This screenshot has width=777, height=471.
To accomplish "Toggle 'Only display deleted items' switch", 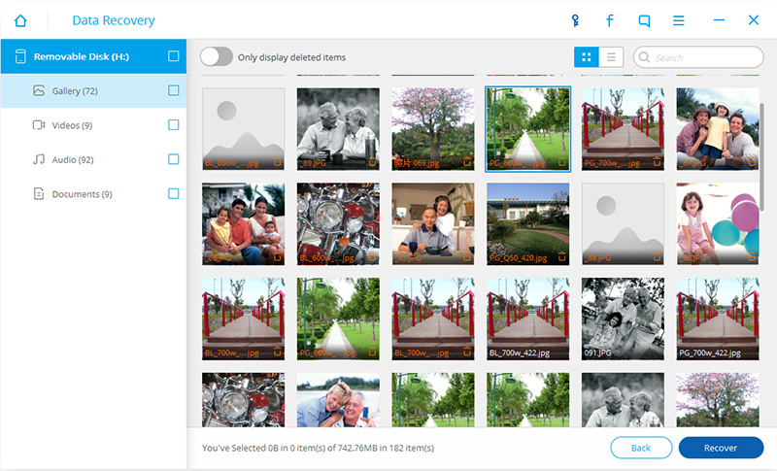I will [x=217, y=57].
